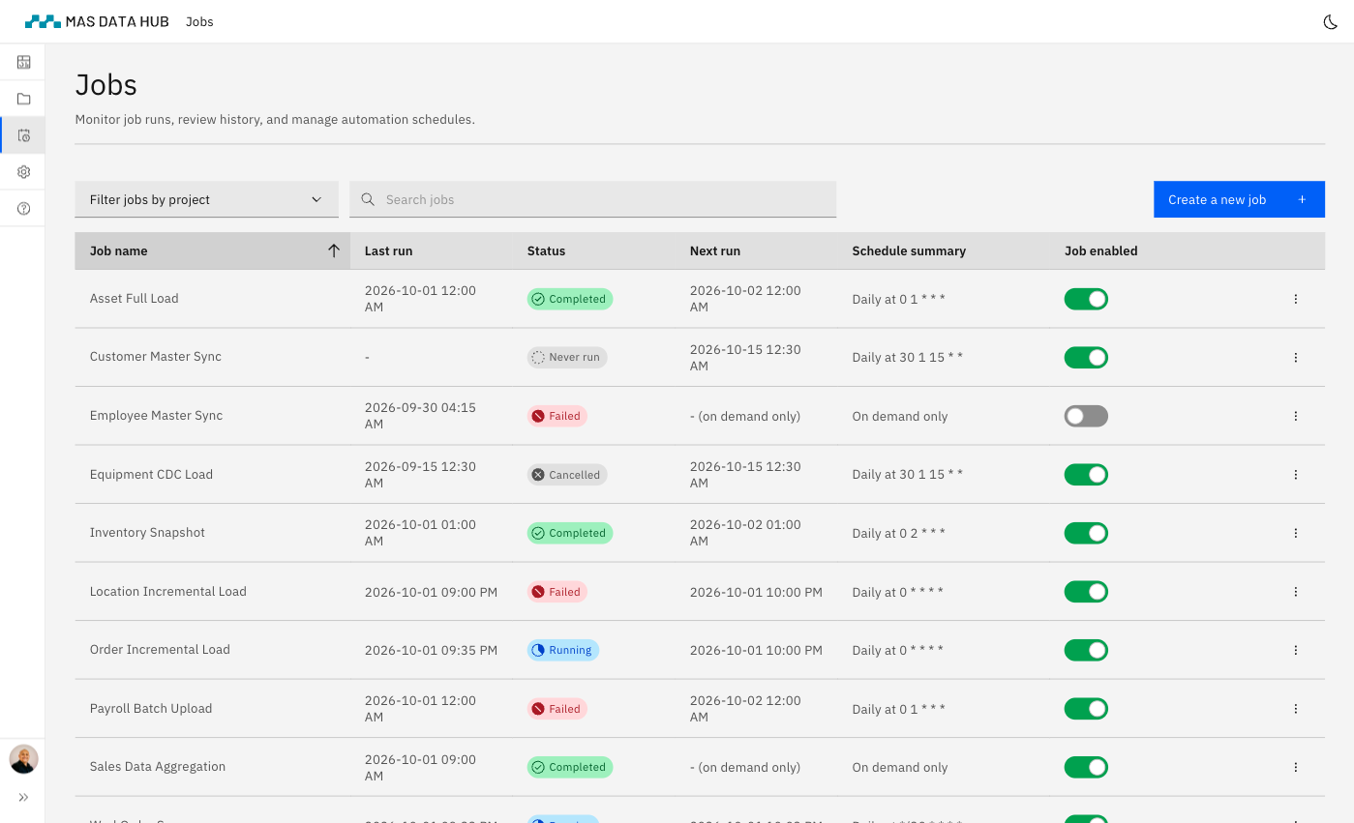Image resolution: width=1354 pixels, height=823 pixels.
Task: Click the Running status of Order Incremental Load
Action: coord(563,650)
